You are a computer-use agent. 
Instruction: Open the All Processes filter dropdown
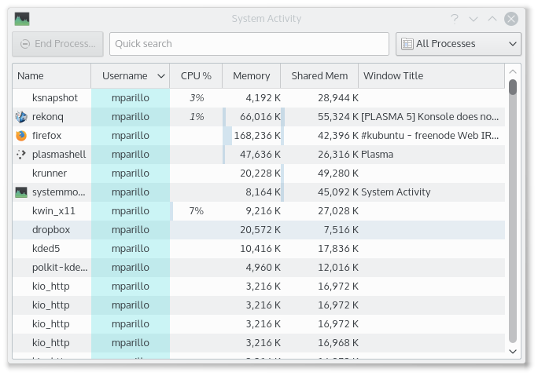pyautogui.click(x=458, y=44)
